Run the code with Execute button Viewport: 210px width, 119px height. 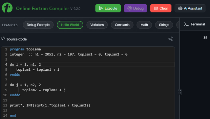(x=108, y=8)
